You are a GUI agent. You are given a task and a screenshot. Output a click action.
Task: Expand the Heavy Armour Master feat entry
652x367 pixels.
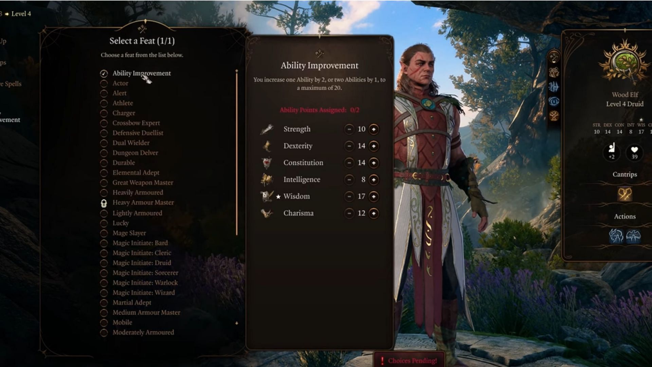click(143, 203)
